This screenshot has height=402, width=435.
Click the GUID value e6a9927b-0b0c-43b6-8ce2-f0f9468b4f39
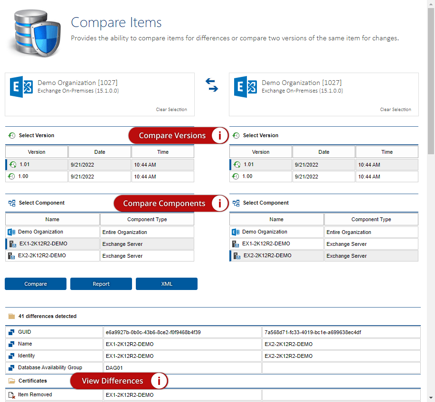click(x=153, y=332)
